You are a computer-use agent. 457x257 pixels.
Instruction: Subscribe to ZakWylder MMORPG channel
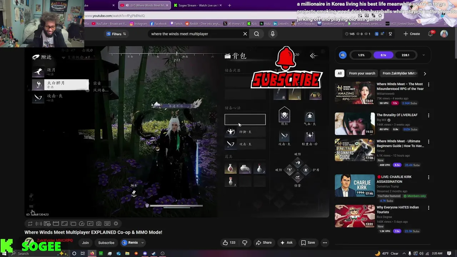point(106,243)
